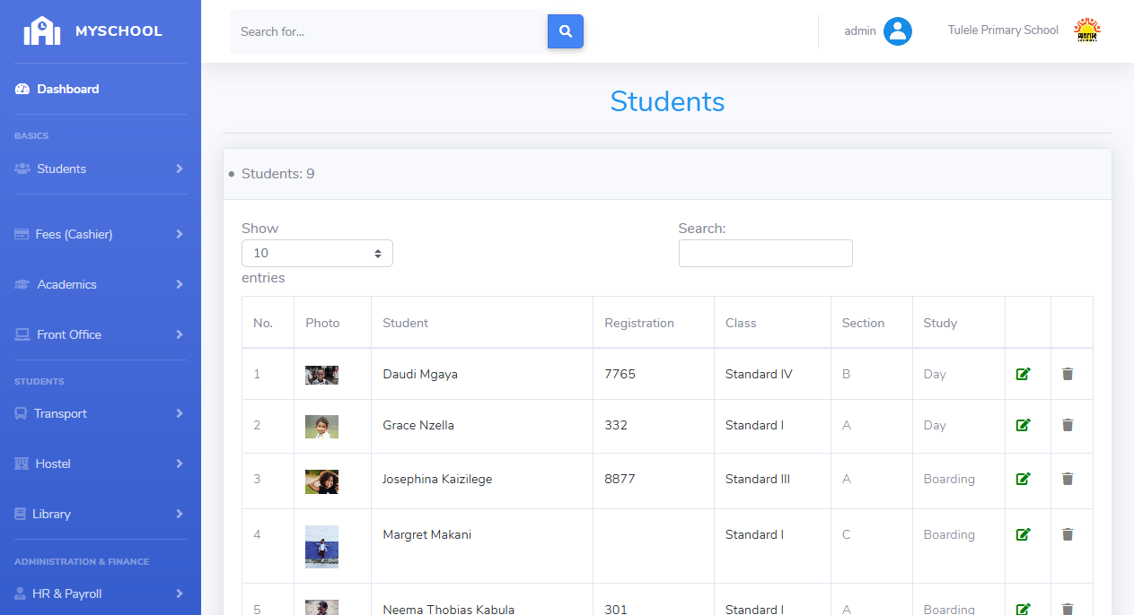Viewport: 1134px width, 615px height.
Task: Edit Josephina Kaizilege's record
Action: 1023,479
